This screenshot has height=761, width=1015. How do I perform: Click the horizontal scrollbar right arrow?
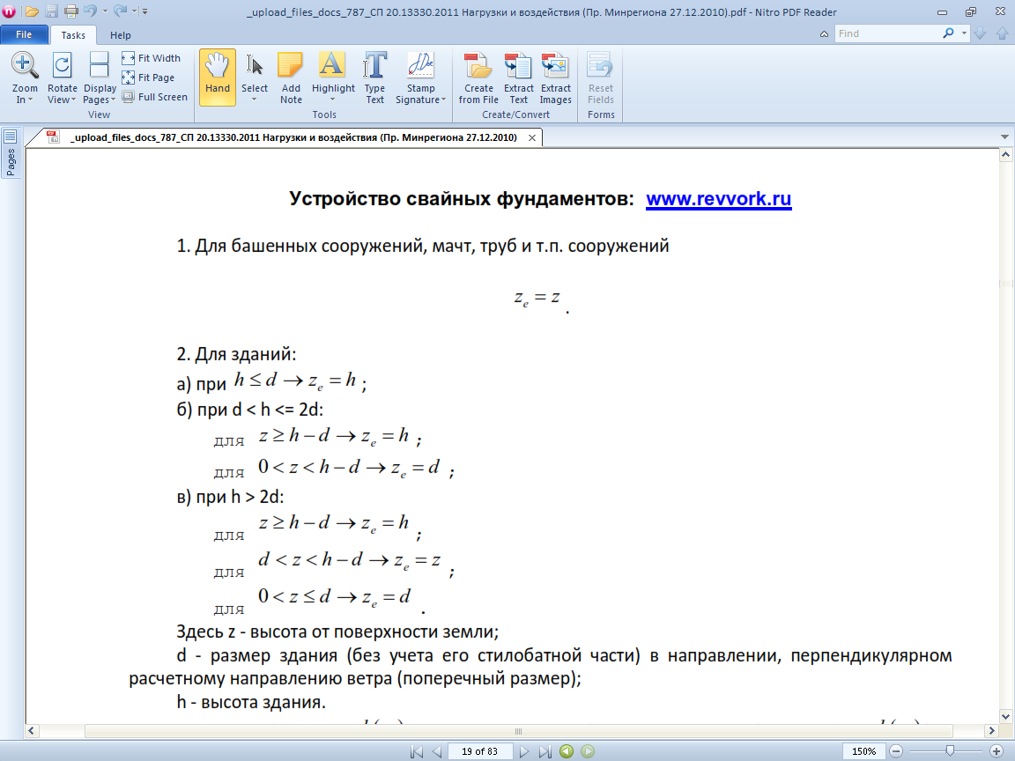991,730
